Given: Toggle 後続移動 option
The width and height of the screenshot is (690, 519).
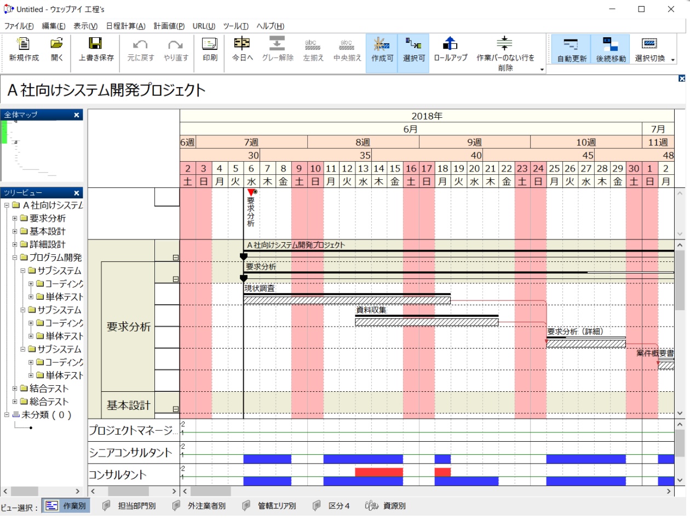Looking at the screenshot, I should 611,50.
